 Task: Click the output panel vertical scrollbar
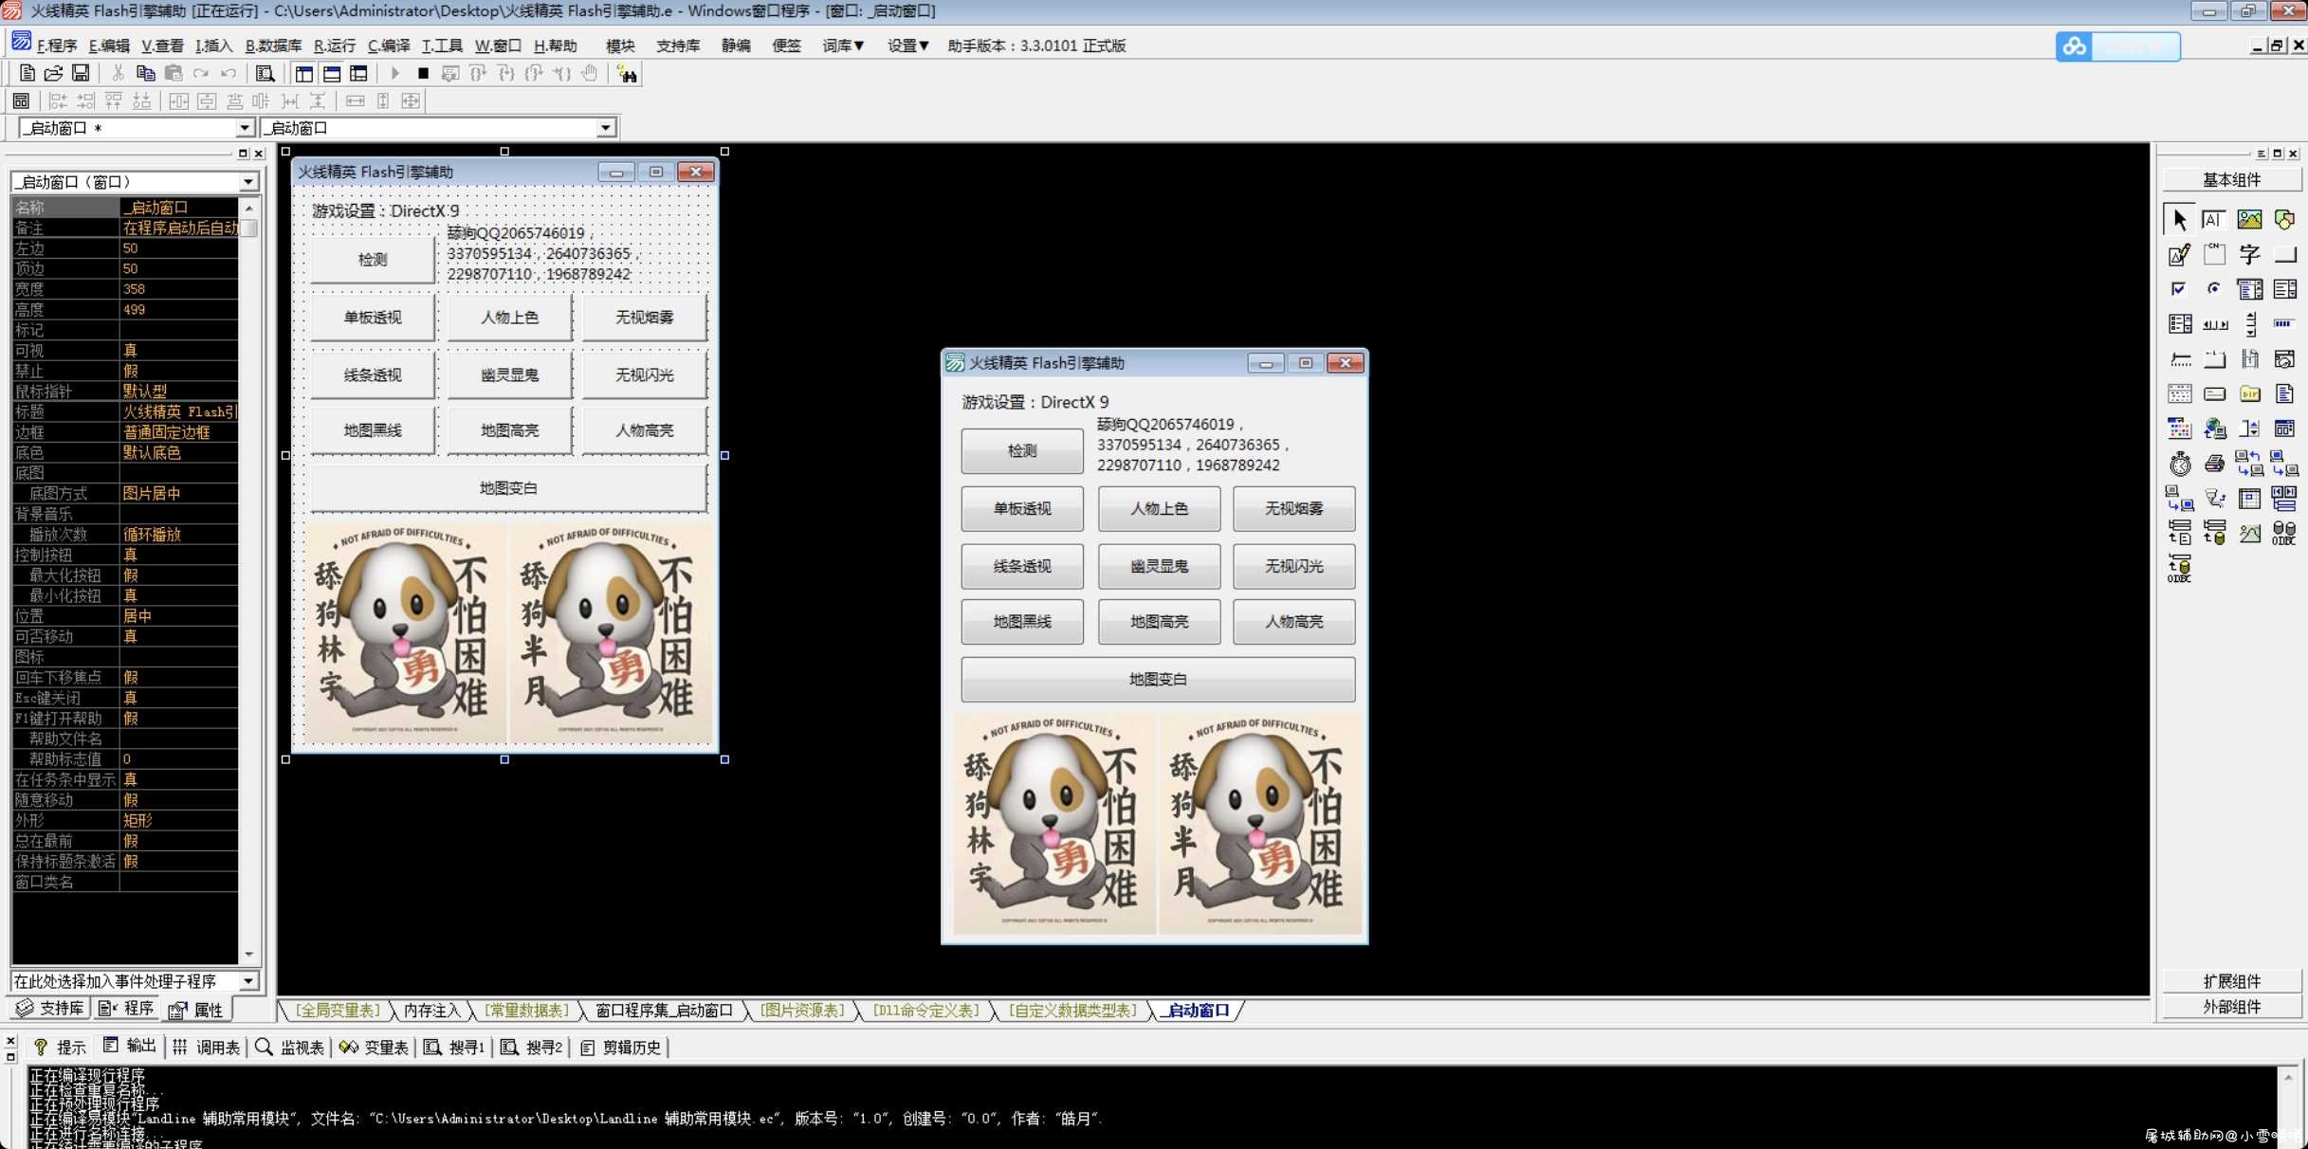[2288, 1106]
